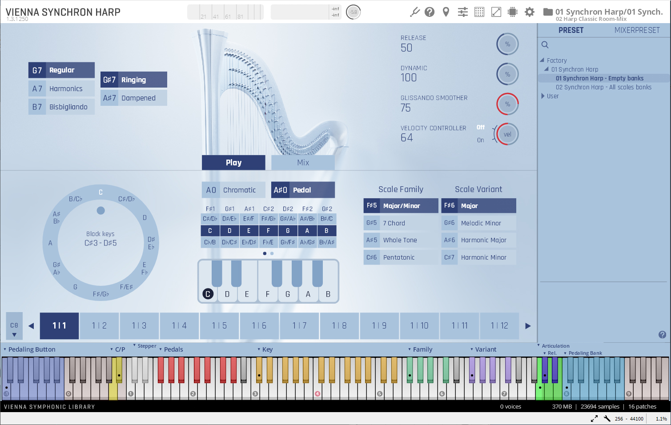Viewport: 671px width, 425px height.
Task: Expand the User preset folder
Action: pos(543,96)
